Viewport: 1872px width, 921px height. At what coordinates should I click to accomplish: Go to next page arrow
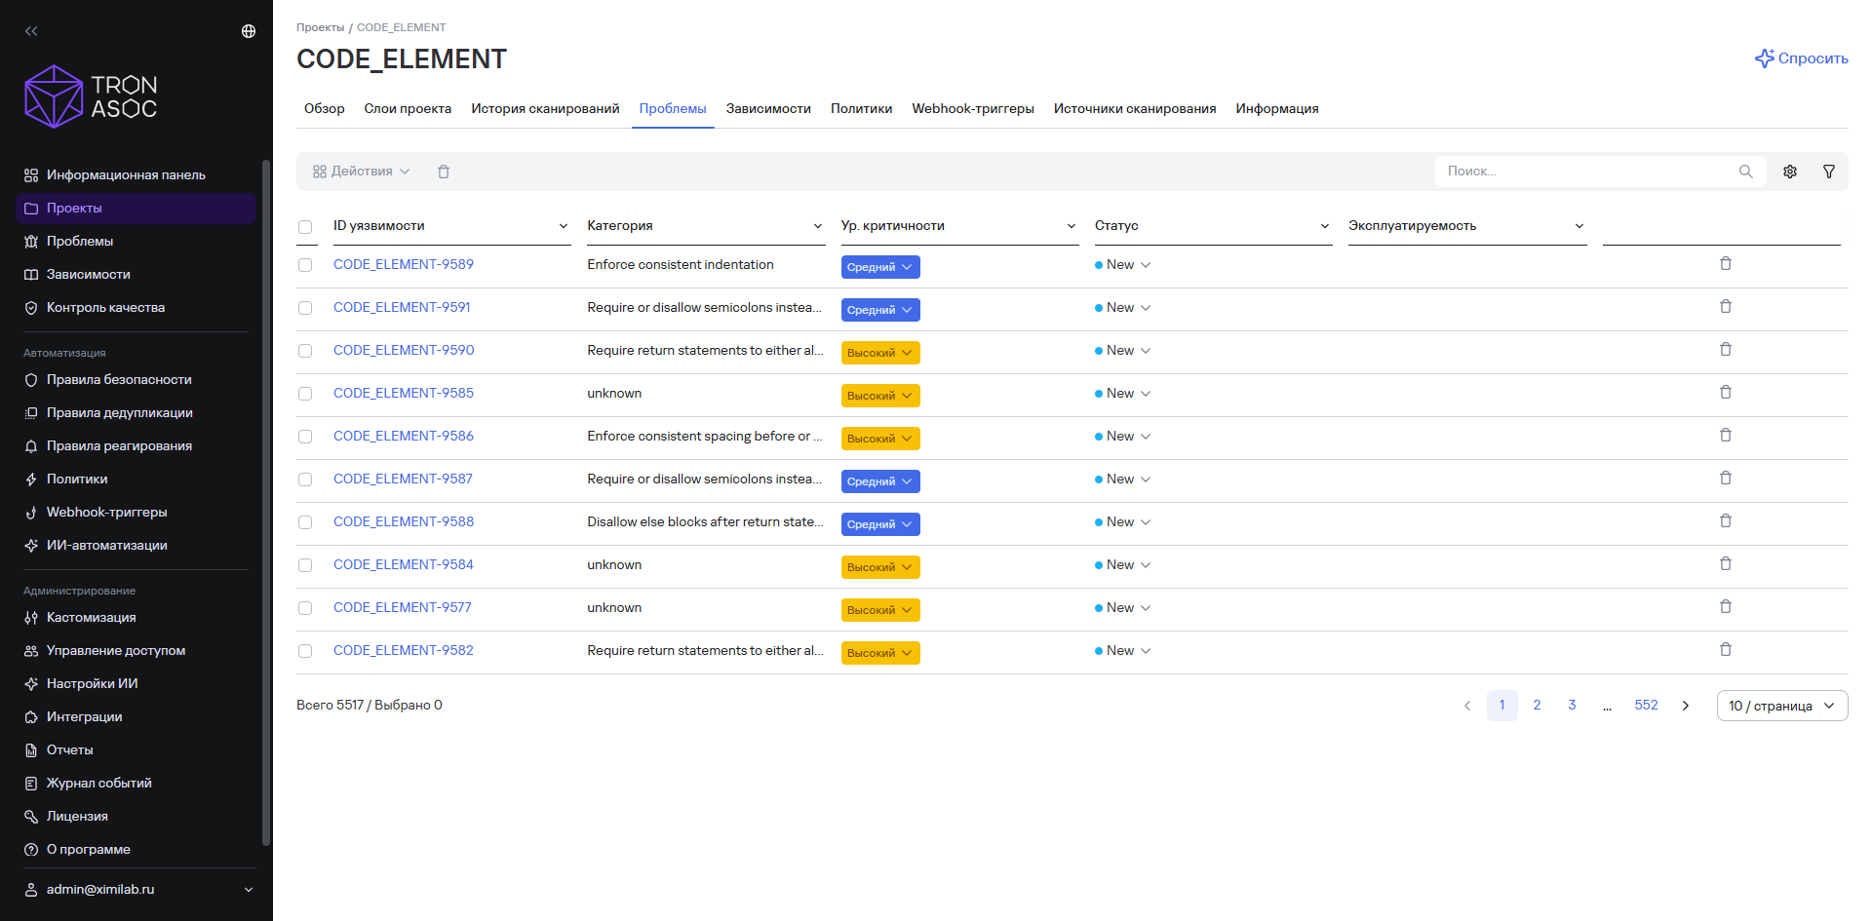pyautogui.click(x=1686, y=706)
